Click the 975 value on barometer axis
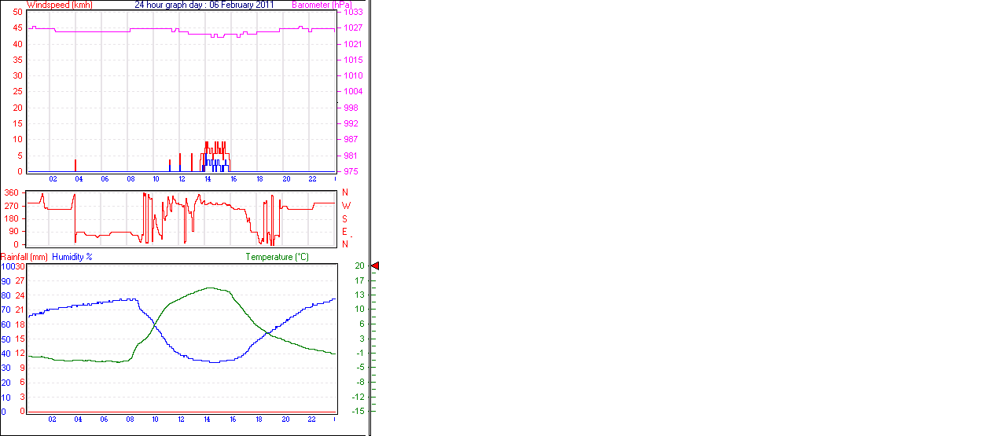Image resolution: width=1000 pixels, height=436 pixels. pyautogui.click(x=351, y=171)
